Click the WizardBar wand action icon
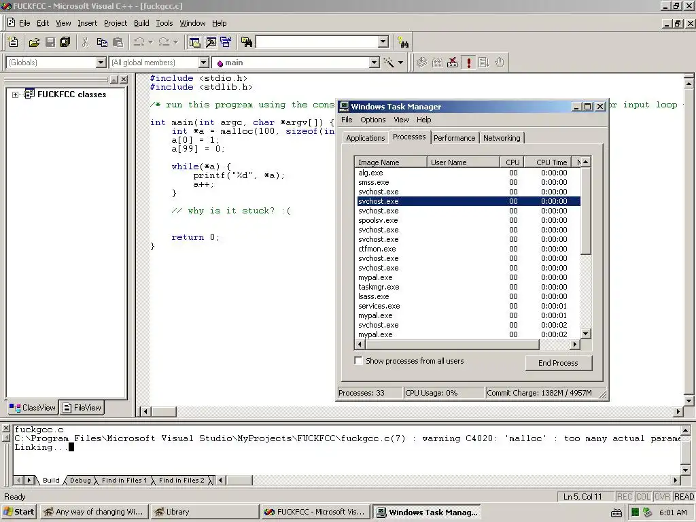 tap(389, 63)
